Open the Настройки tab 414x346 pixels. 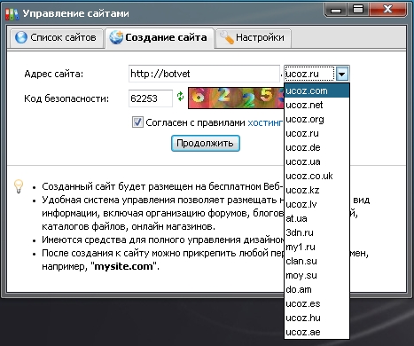[254, 38]
